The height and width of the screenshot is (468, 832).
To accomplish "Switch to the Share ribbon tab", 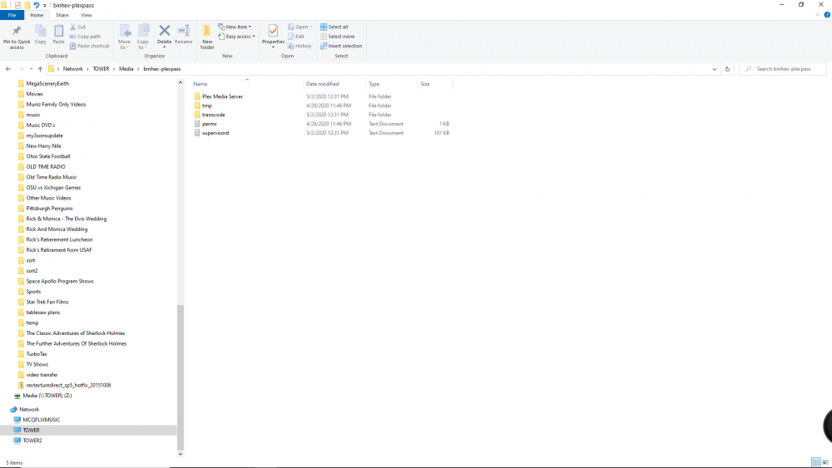I will [62, 15].
